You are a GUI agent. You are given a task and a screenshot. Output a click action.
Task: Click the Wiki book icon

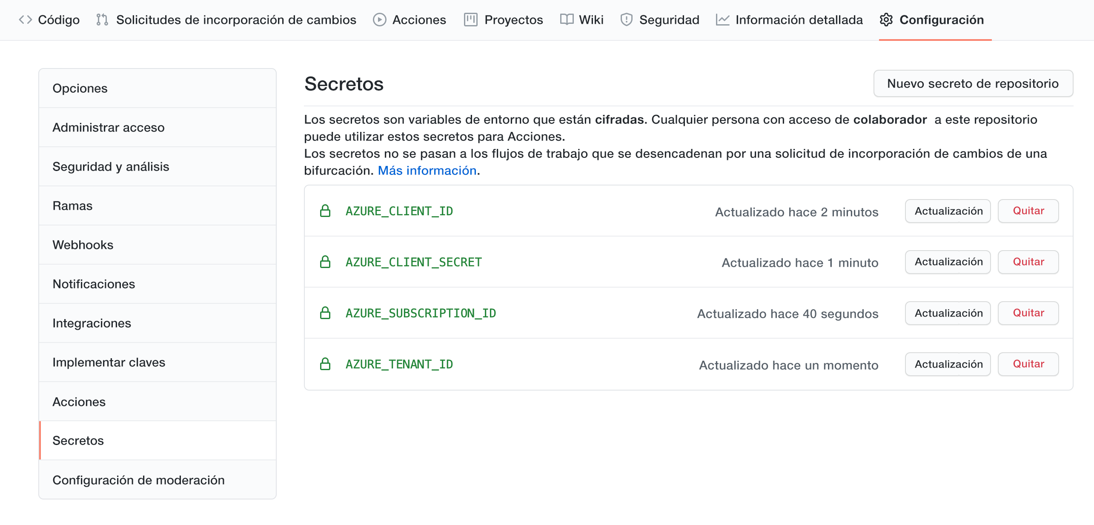click(x=567, y=20)
